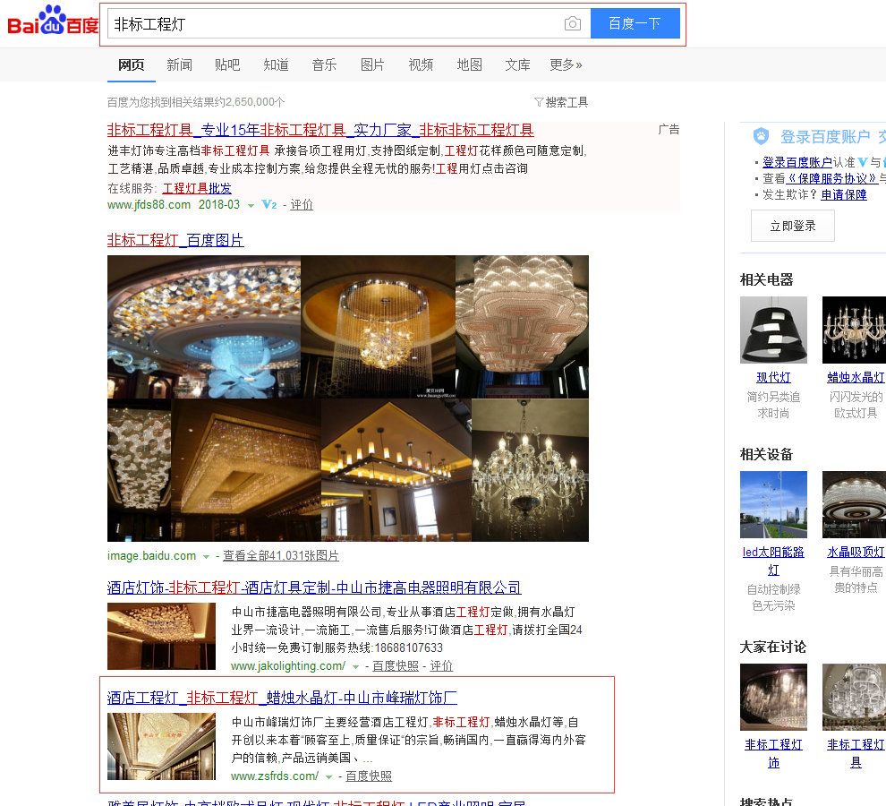Open the 中山市峰瑞灯饰厂 result thumbnail
The width and height of the screenshot is (886, 806).
click(x=161, y=746)
